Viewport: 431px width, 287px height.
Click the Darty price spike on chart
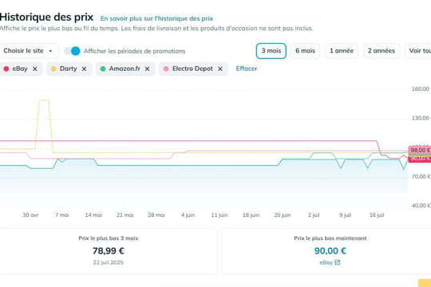(x=44, y=100)
